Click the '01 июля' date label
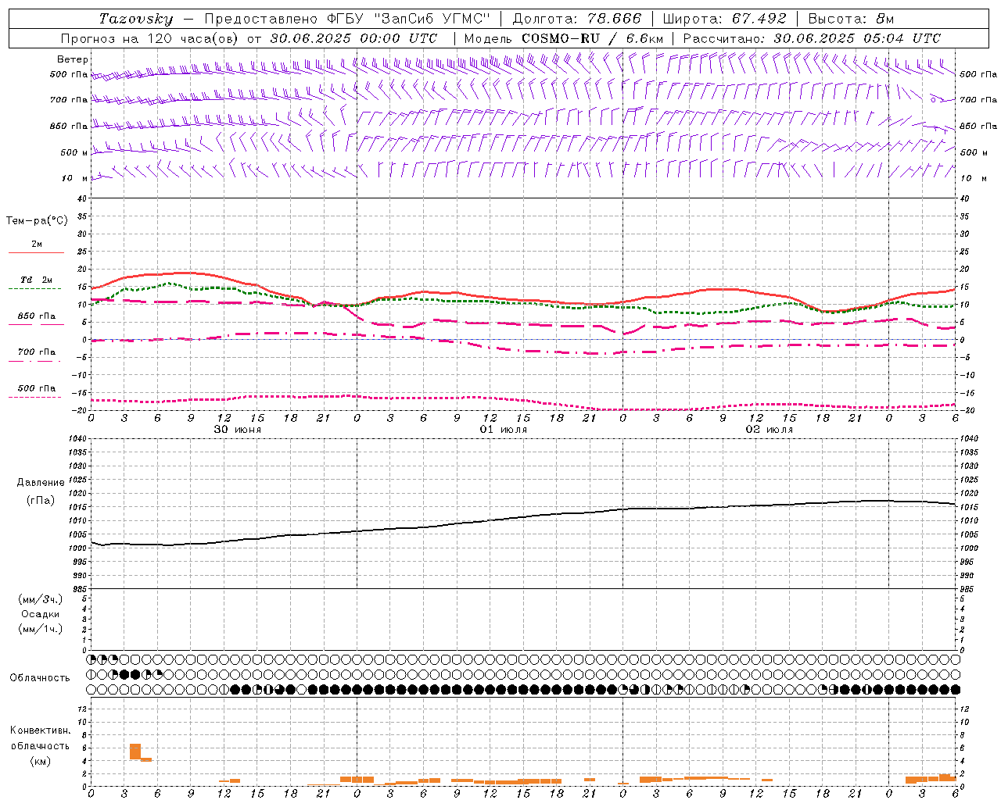The image size is (1001, 800). coord(504,430)
